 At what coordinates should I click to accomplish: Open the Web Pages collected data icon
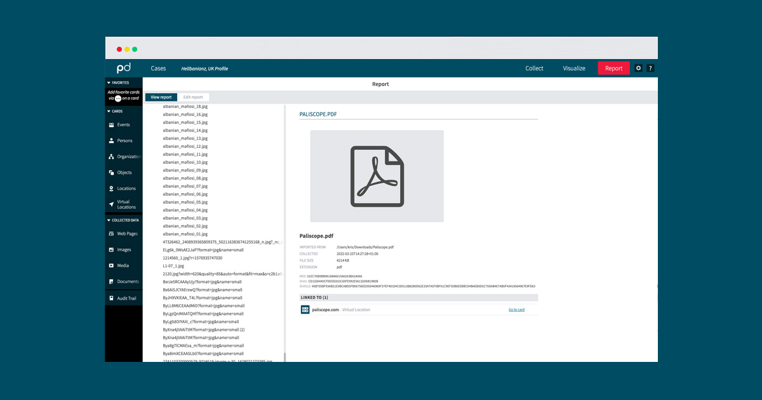(112, 234)
